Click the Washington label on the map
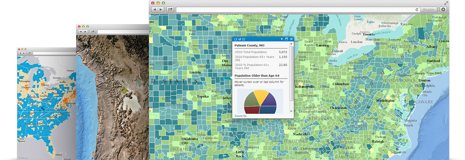Viewport: 465px width, 160px height. point(385,101)
